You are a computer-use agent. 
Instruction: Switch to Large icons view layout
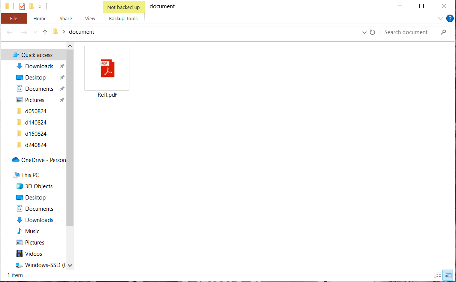click(x=448, y=275)
